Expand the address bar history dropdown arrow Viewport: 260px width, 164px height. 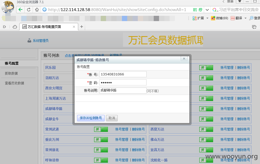point(207,10)
